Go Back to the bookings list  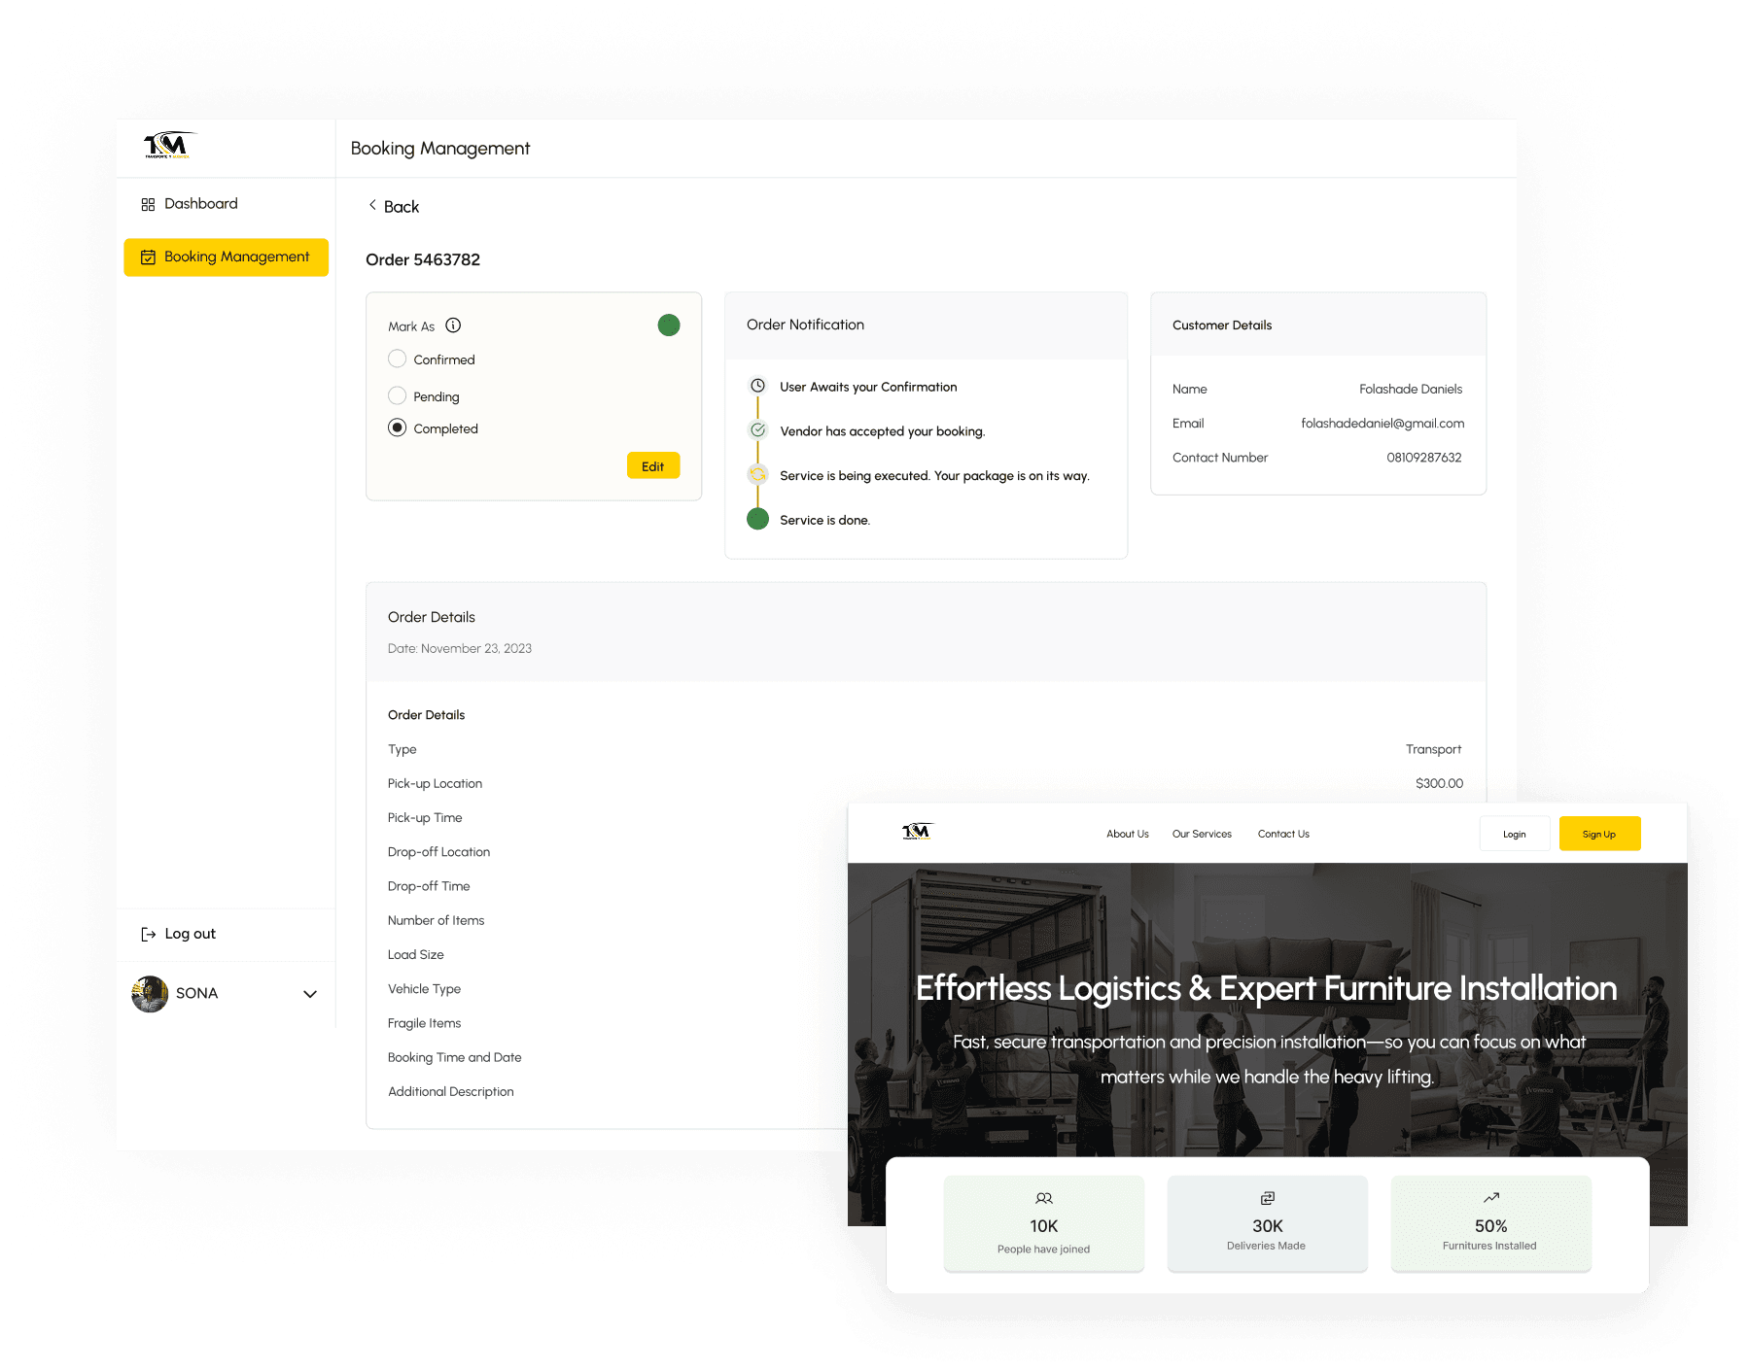[394, 206]
